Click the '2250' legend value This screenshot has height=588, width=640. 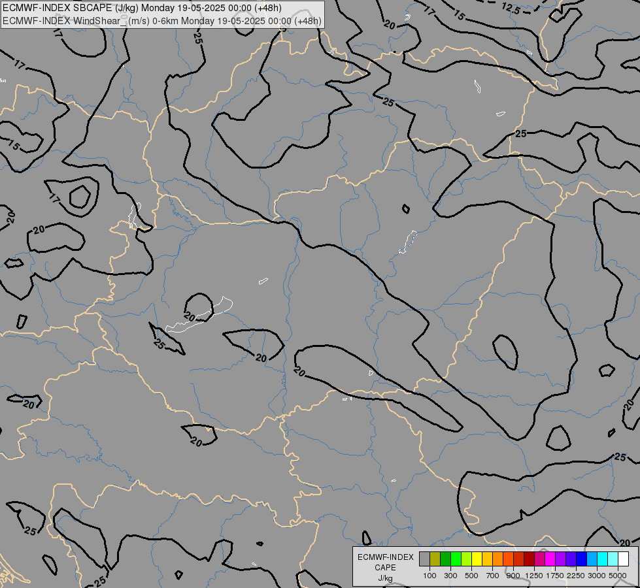[x=576, y=576]
